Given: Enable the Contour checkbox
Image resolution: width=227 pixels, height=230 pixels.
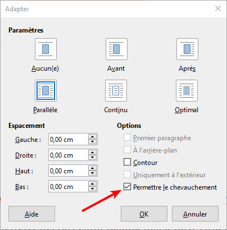Looking at the screenshot, I should tap(127, 162).
